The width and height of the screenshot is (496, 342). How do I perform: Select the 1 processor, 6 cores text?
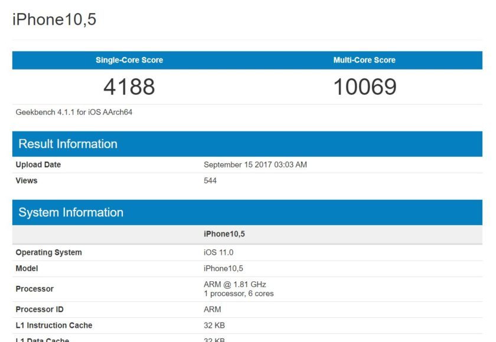tap(239, 294)
